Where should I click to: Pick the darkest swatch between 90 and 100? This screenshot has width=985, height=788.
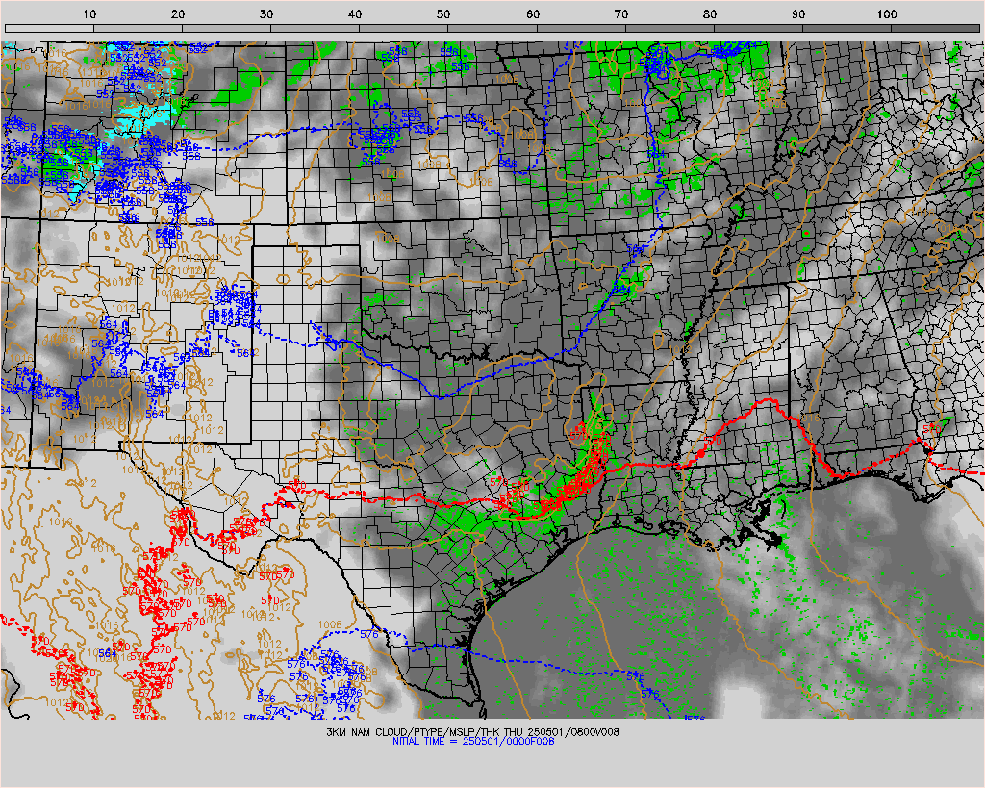tap(846, 28)
